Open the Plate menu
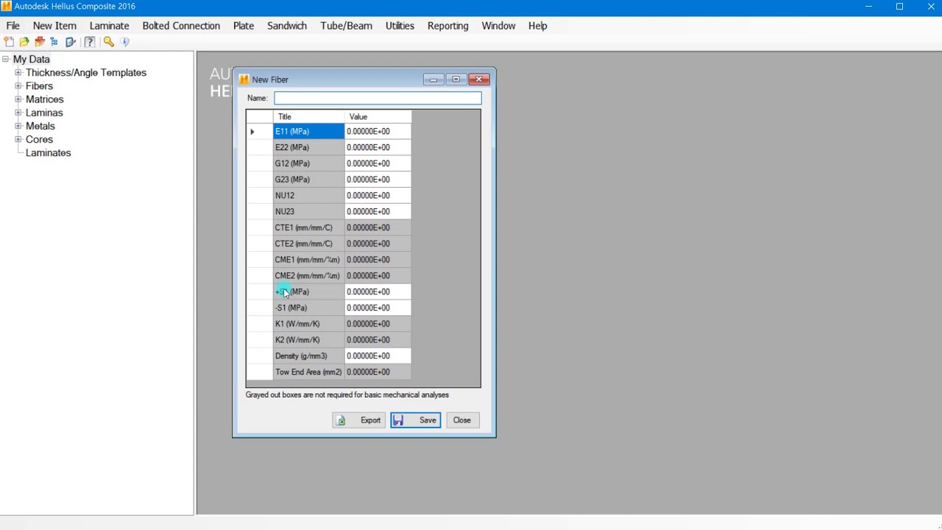 tap(244, 26)
